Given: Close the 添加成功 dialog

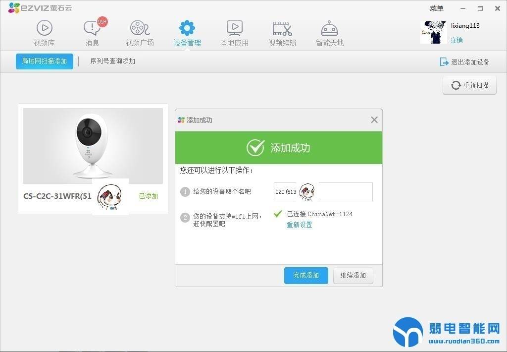Looking at the screenshot, I should pos(374,120).
